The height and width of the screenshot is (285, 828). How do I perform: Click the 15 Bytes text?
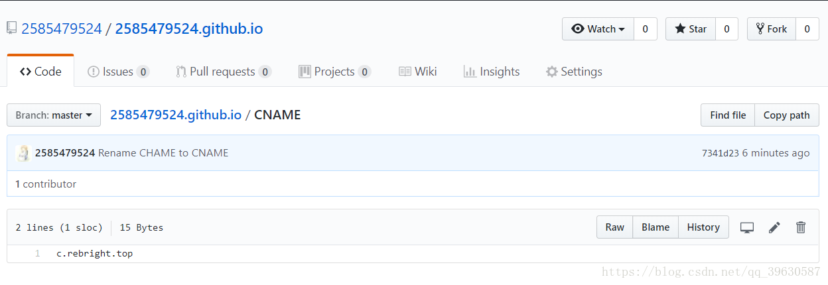pyautogui.click(x=141, y=227)
